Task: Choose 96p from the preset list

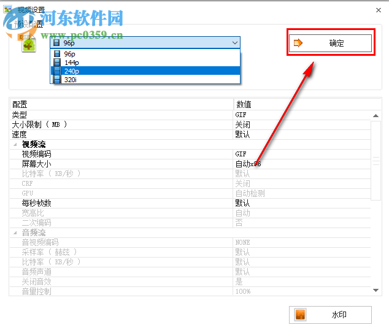Action: (145, 54)
